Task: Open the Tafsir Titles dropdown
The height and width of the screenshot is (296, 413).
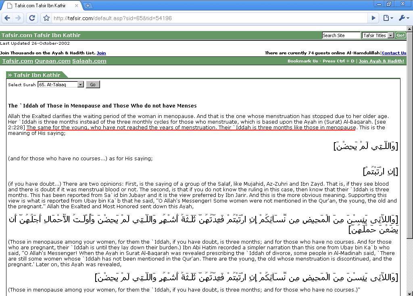Action: click(378, 35)
